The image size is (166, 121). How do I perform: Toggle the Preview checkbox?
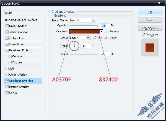[143, 35]
